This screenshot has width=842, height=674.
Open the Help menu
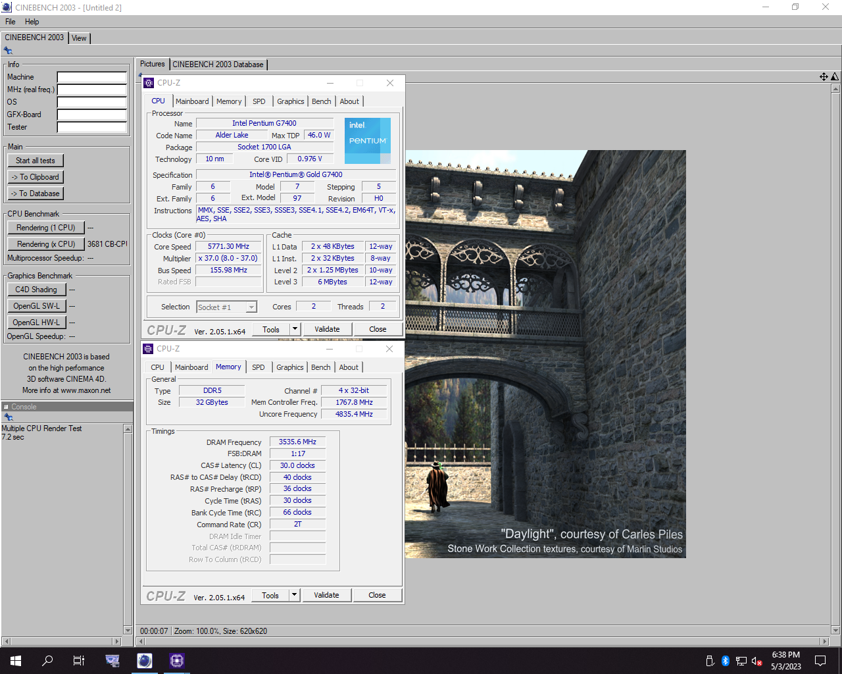tap(32, 22)
